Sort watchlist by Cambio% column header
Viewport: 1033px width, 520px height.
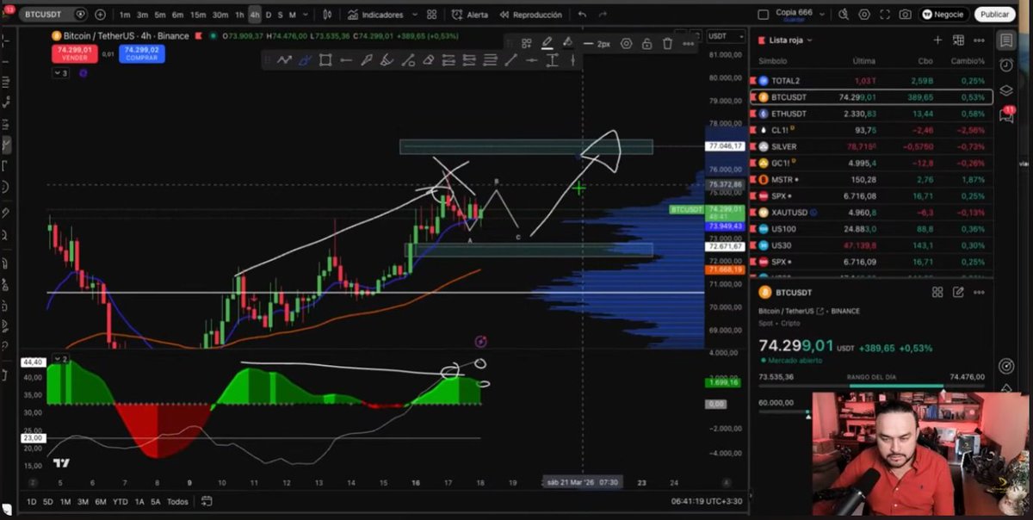point(968,61)
